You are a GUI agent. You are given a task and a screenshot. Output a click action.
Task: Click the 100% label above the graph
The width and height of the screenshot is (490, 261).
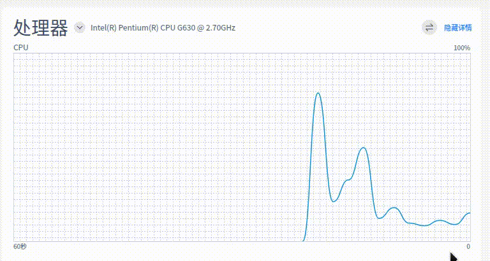[461, 48]
